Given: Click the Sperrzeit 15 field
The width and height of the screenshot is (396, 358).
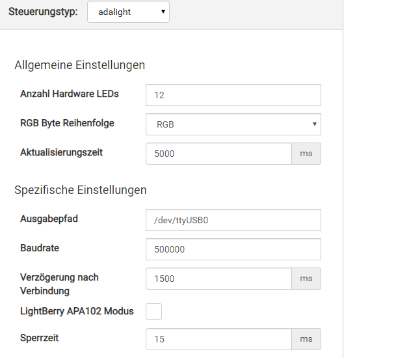Looking at the screenshot, I should (x=218, y=339).
